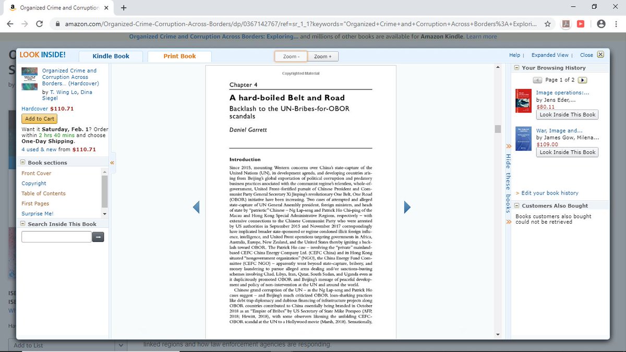Switch to the Print Book tab
The image size is (626, 352).
(x=180, y=56)
